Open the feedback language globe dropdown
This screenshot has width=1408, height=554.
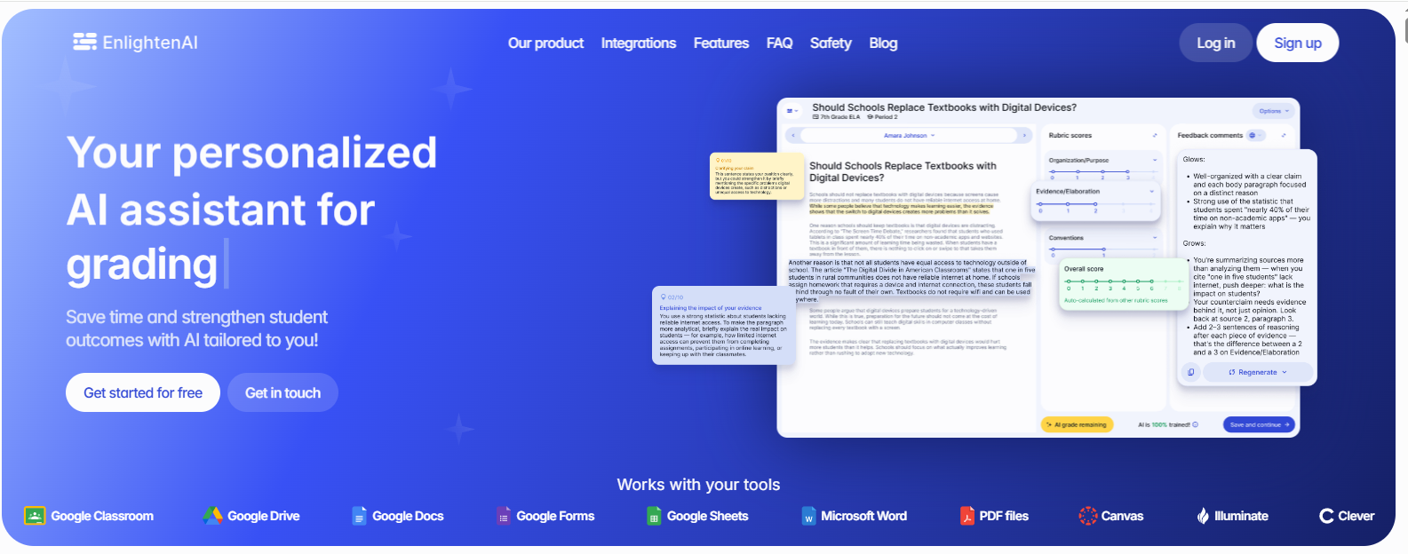coord(1255,136)
